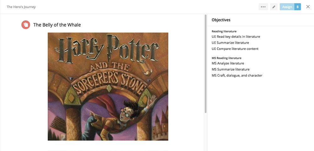
Task: Click the assigned count badge showing 8
Action: (298, 7)
